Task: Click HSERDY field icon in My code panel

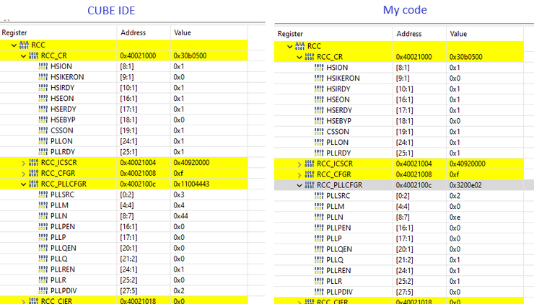Action: [x=319, y=110]
